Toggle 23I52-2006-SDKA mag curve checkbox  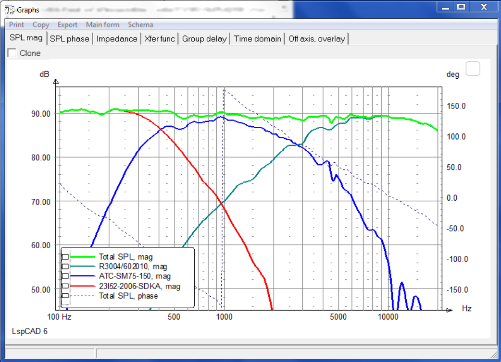tap(65, 287)
